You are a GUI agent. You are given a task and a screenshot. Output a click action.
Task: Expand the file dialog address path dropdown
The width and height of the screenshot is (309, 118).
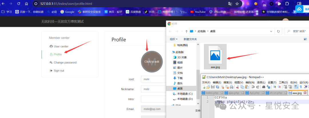pyautogui.click(x=272, y=31)
